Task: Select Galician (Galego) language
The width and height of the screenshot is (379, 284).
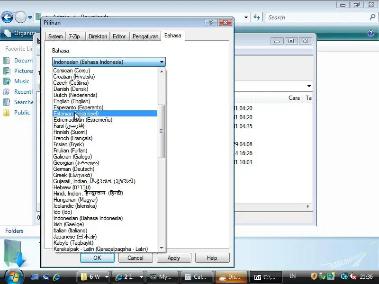Action: point(105,157)
